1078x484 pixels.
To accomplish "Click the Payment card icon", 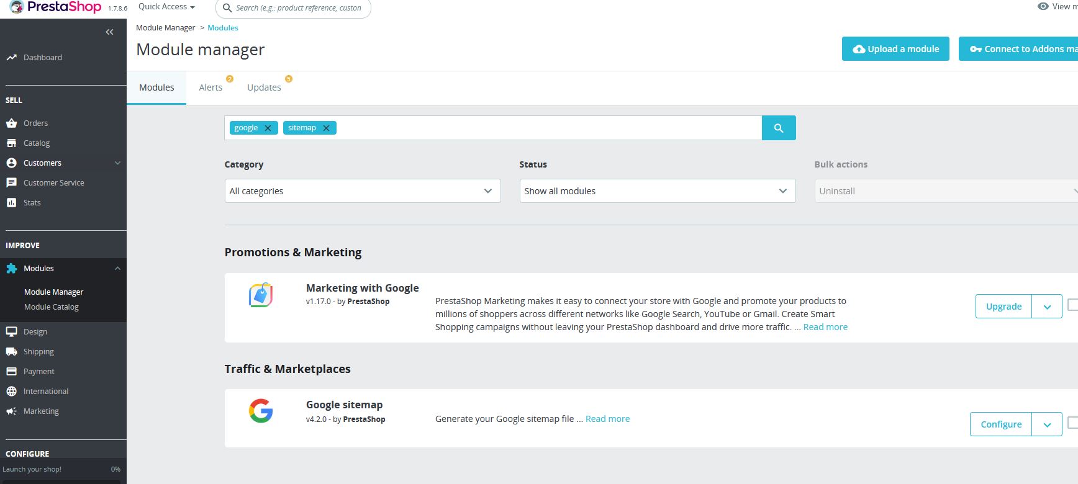I will [x=11, y=371].
